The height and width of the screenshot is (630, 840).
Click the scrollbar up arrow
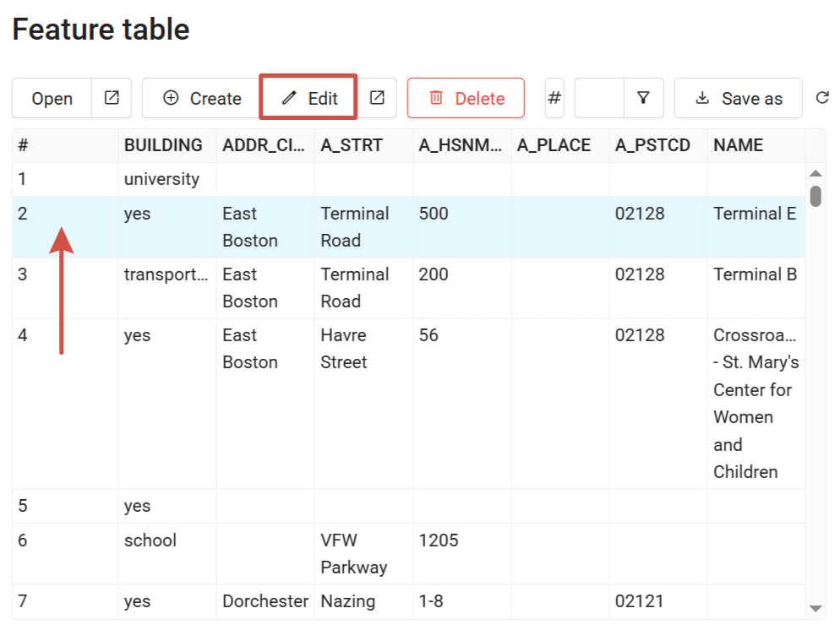(x=815, y=173)
